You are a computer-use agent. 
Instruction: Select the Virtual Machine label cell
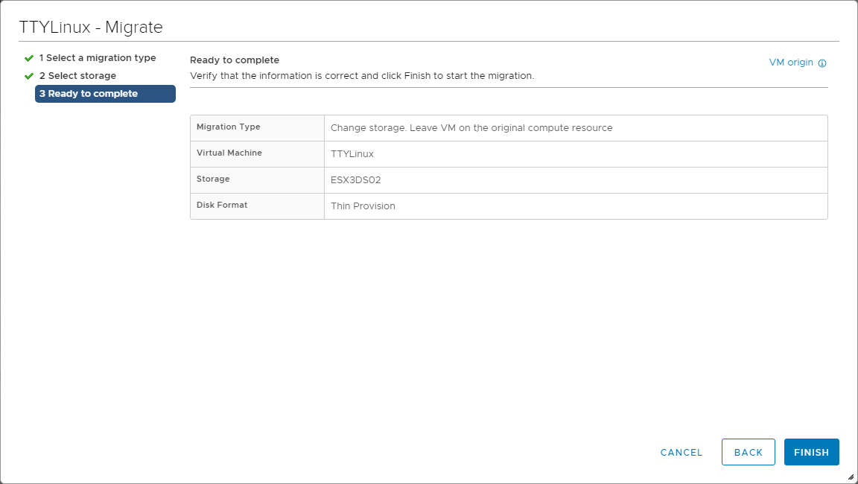257,154
